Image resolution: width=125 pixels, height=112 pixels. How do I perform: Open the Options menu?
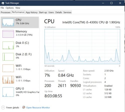pos(9,8)
